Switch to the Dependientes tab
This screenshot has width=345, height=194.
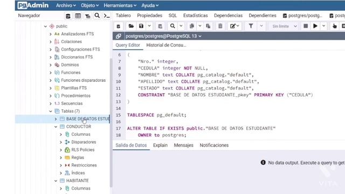point(263,16)
